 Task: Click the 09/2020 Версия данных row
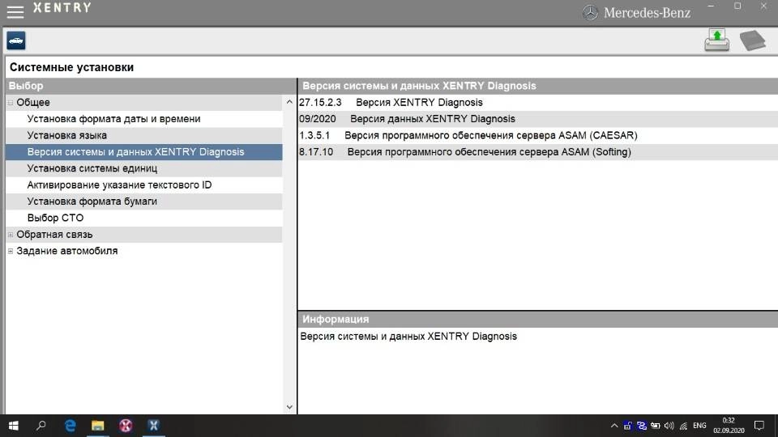pos(538,119)
